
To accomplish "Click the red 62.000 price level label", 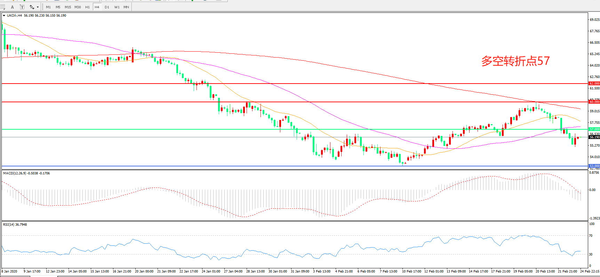I will pos(594,84).
